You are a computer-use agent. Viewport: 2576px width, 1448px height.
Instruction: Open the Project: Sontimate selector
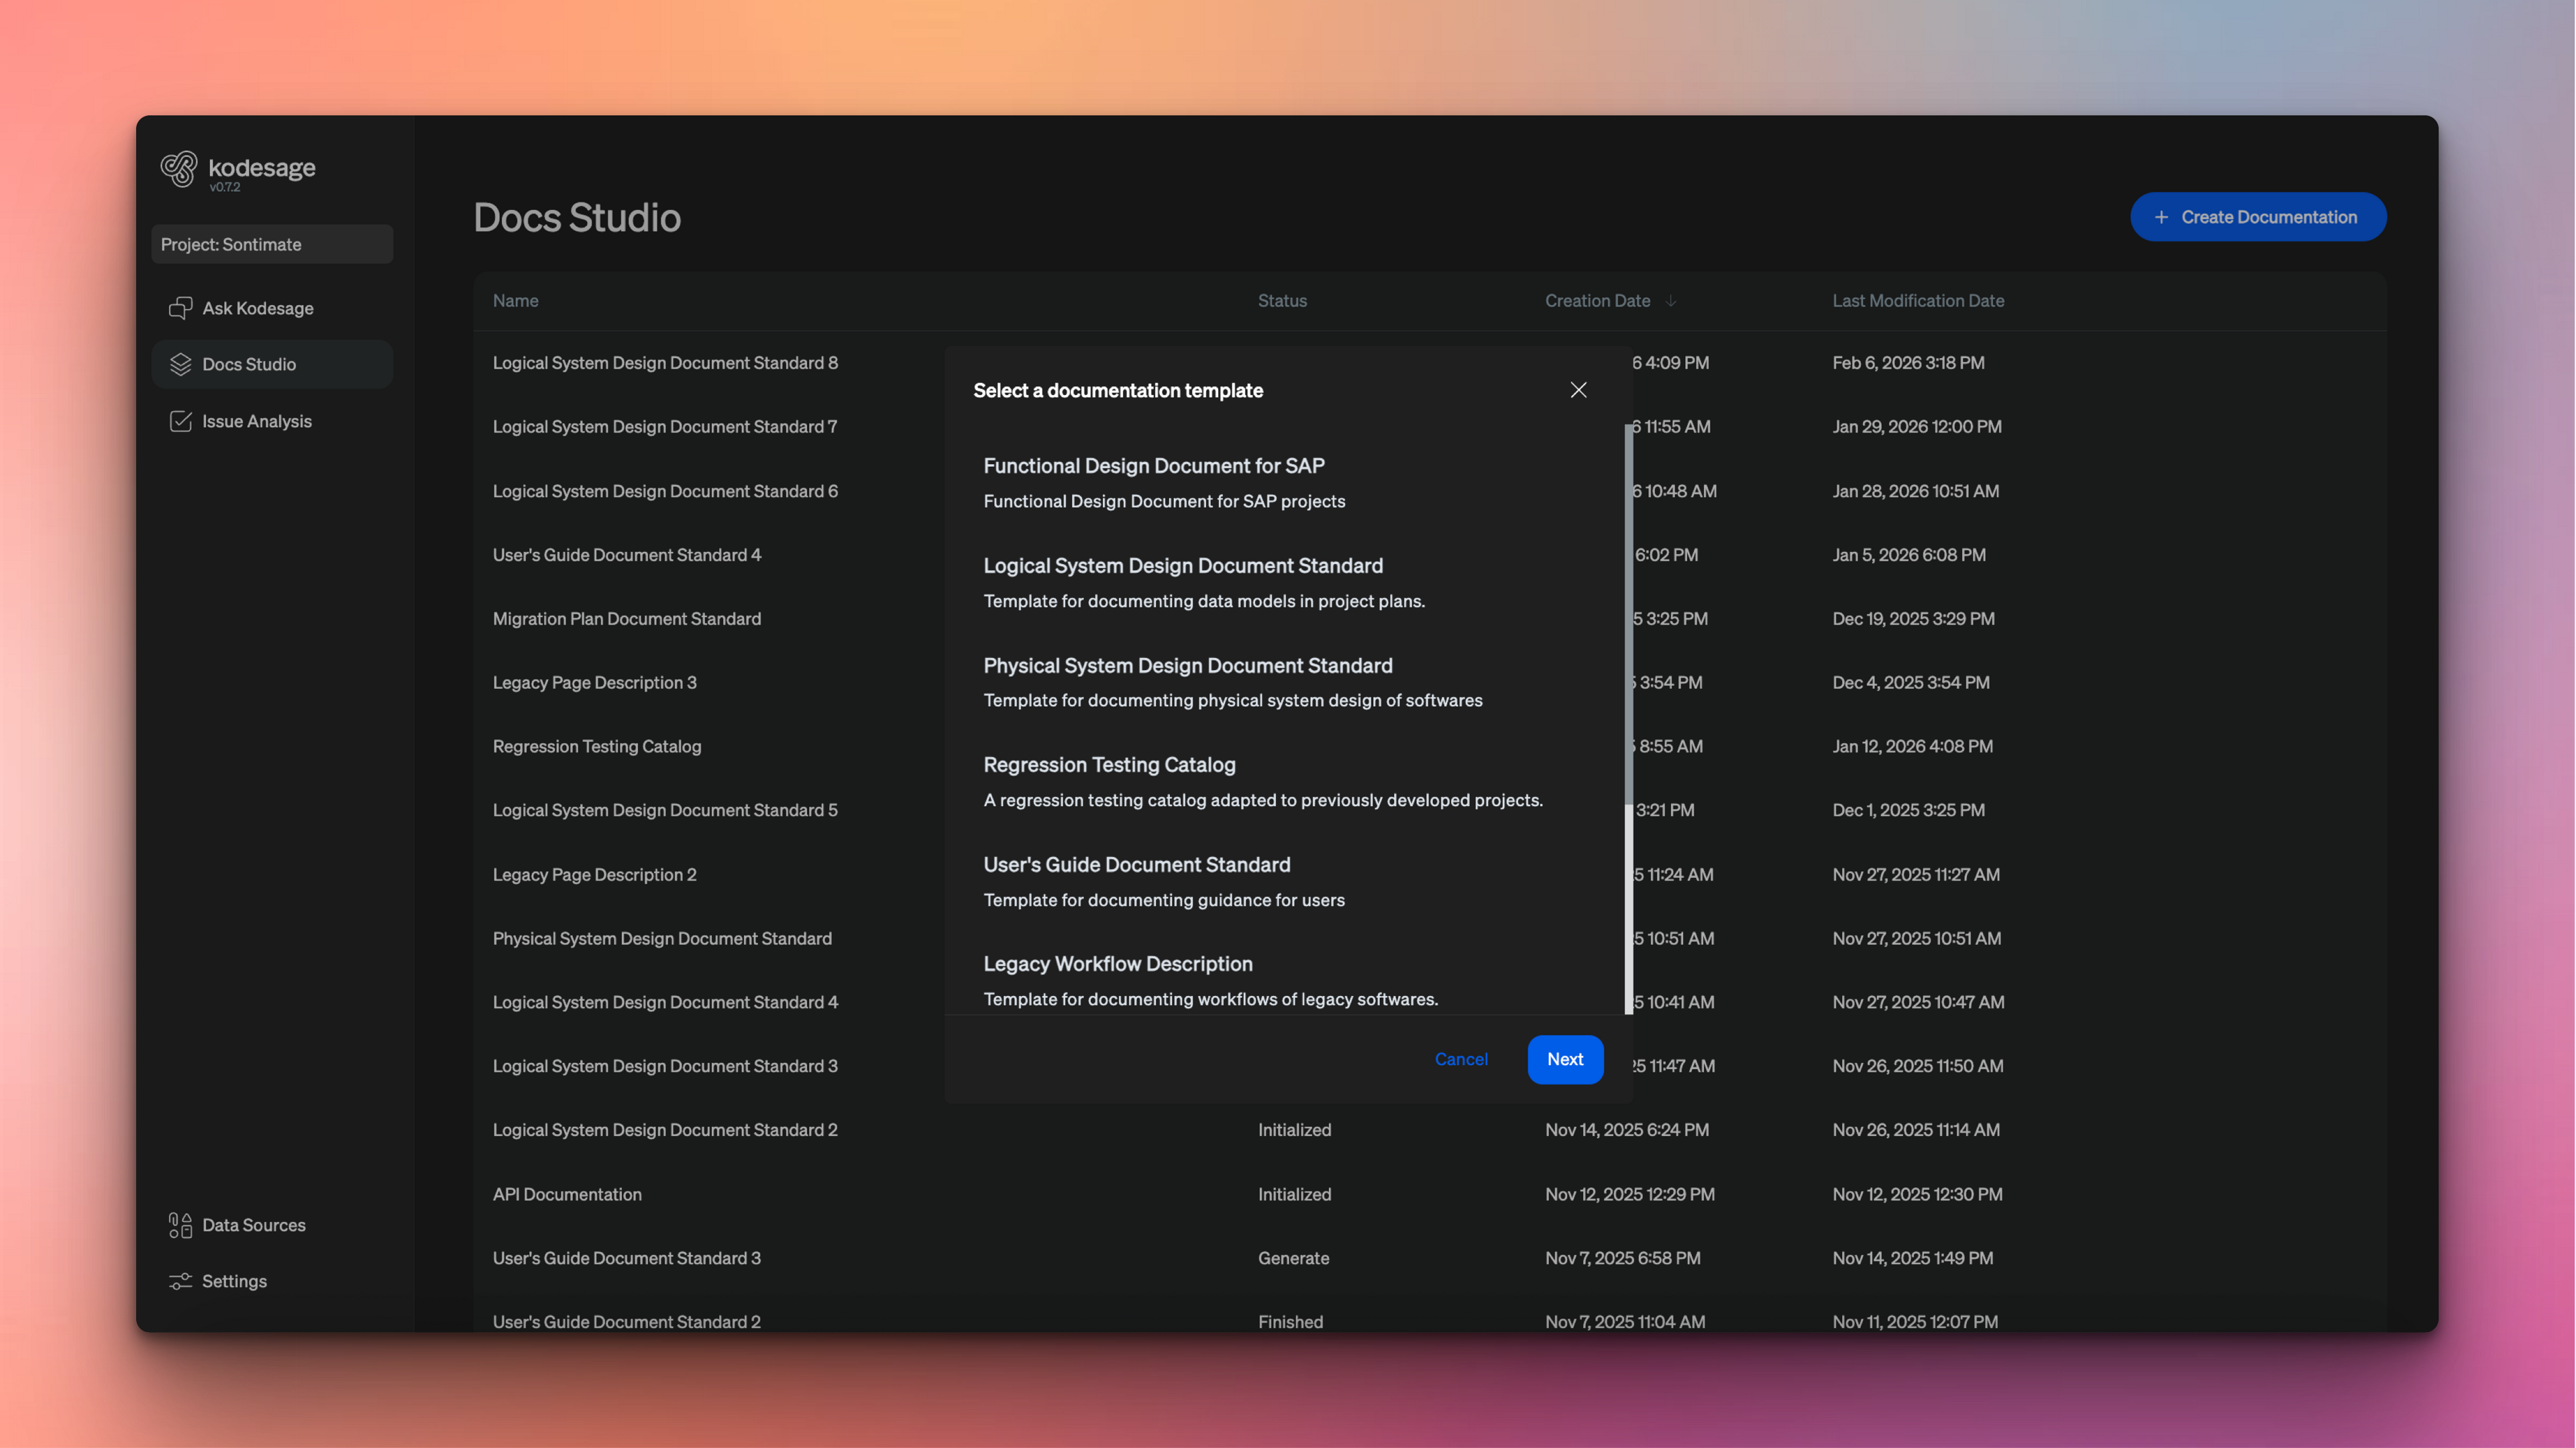[272, 244]
